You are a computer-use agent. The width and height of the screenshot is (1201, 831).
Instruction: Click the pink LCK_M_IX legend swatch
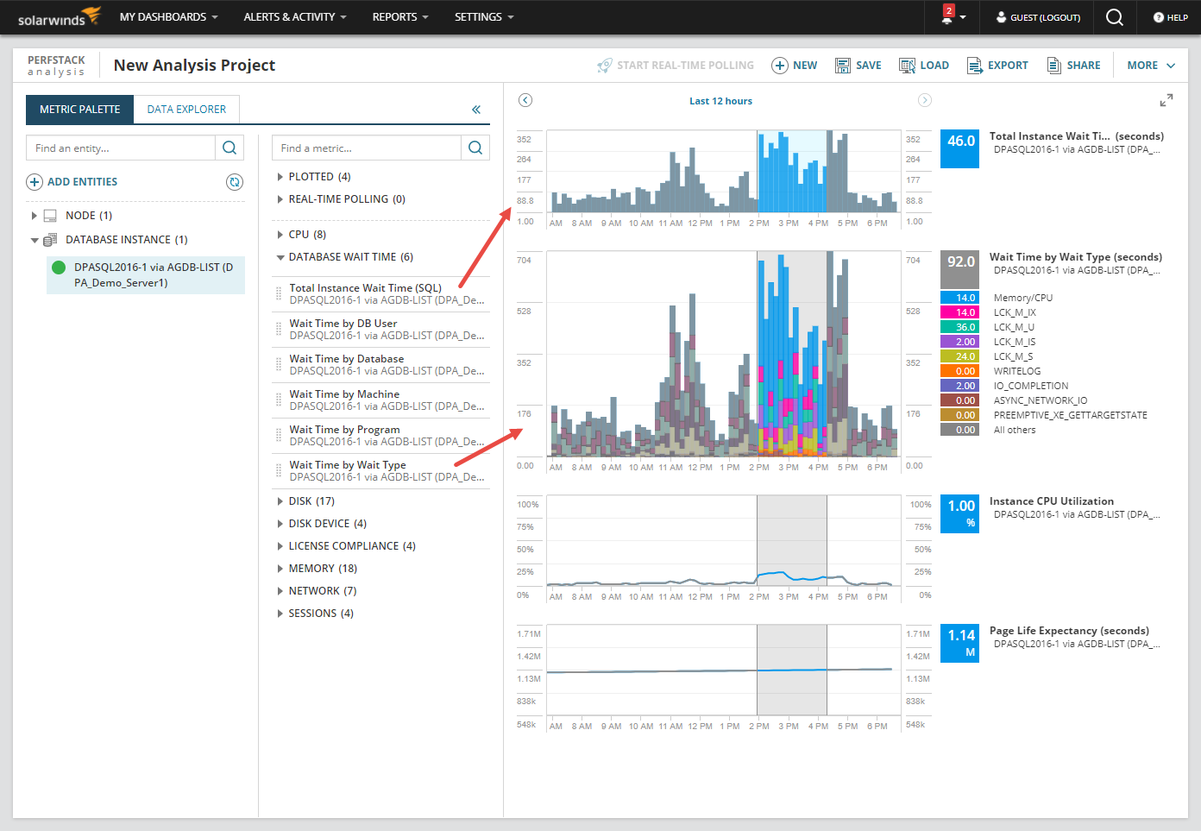tap(959, 312)
